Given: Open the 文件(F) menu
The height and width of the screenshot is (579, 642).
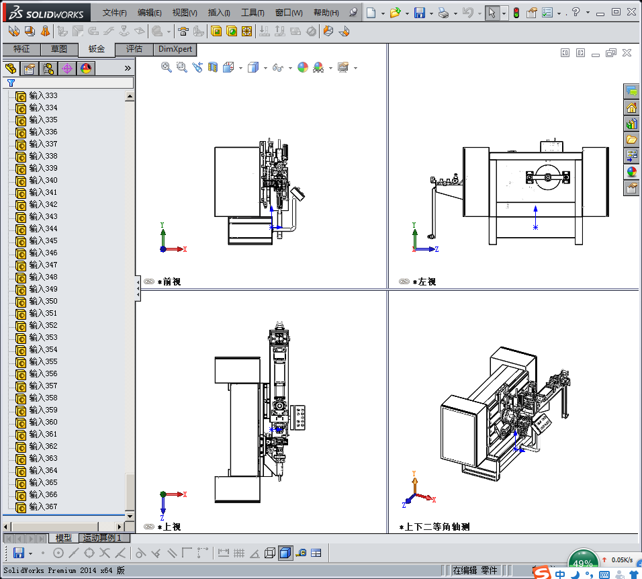Looking at the screenshot, I should pos(115,13).
